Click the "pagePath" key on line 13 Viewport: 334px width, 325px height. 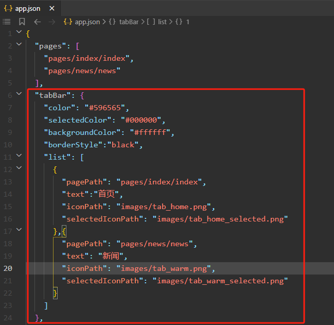pyautogui.click(x=84, y=182)
